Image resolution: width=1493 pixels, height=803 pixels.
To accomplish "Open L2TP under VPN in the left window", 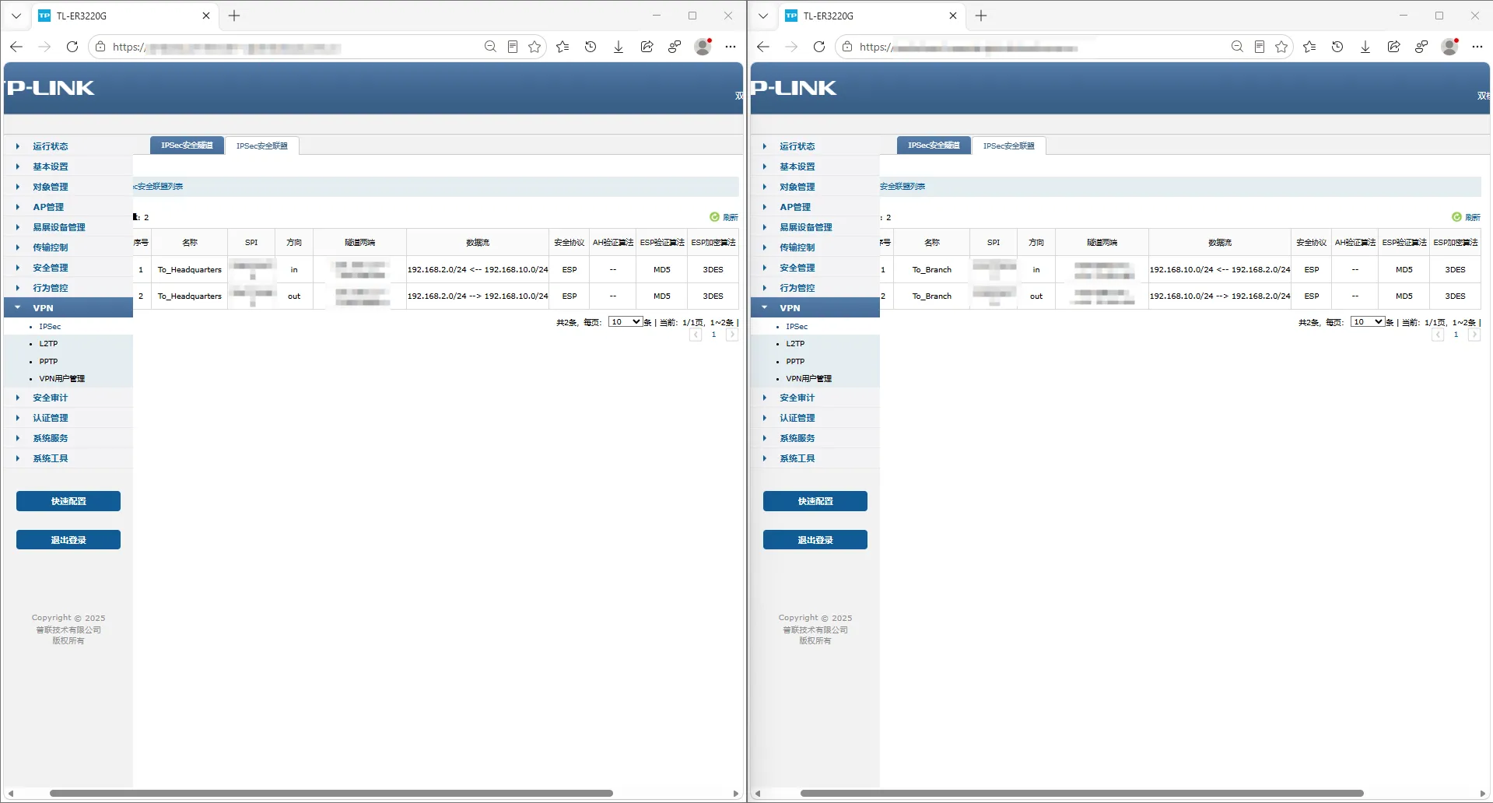I will point(48,343).
